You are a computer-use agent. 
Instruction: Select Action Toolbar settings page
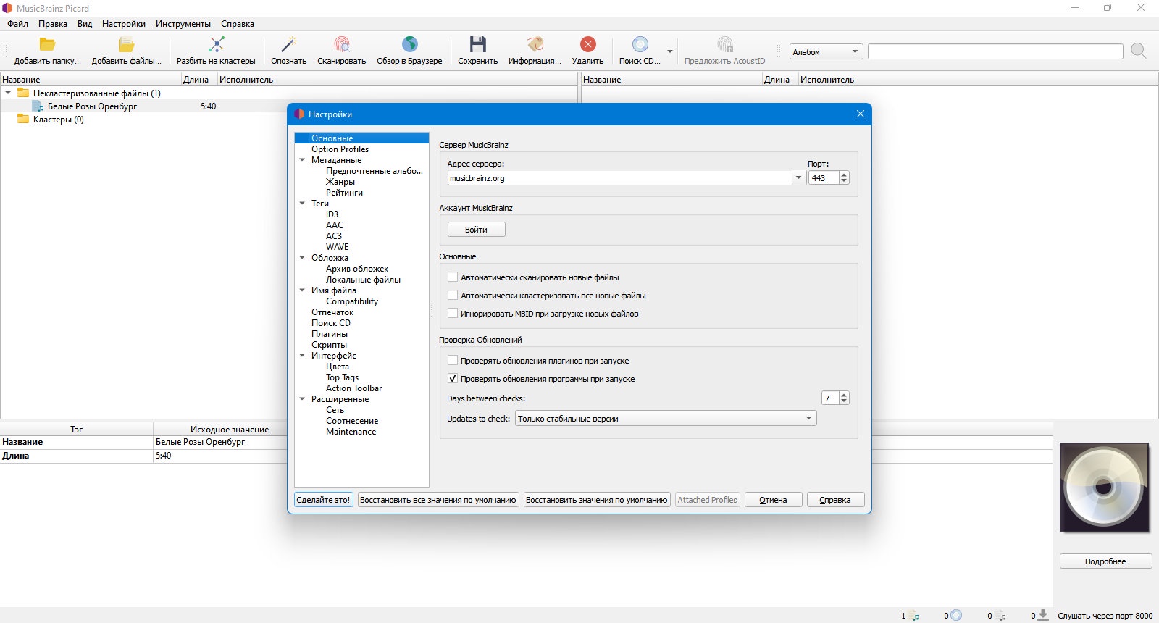(353, 388)
